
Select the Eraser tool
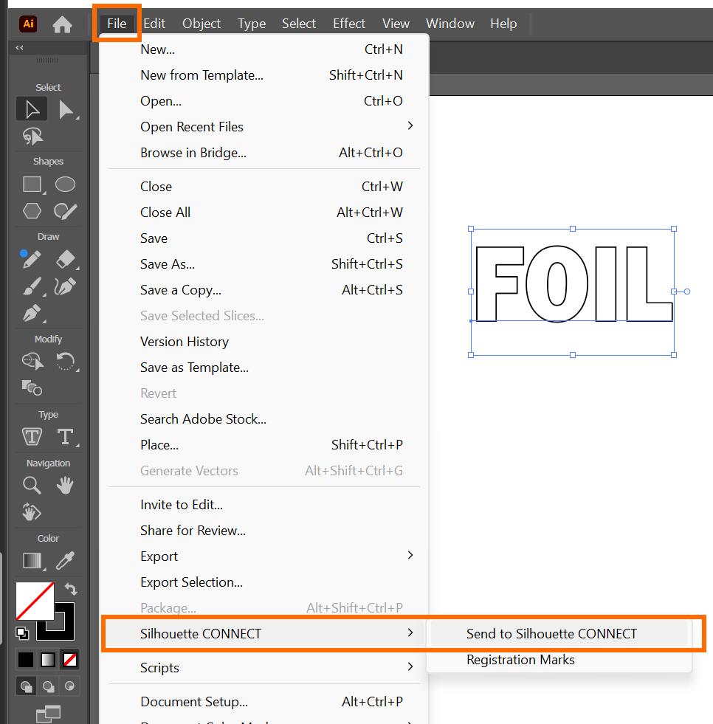[66, 259]
